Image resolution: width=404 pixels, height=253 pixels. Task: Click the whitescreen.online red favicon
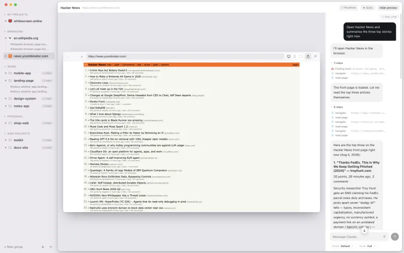10,21
